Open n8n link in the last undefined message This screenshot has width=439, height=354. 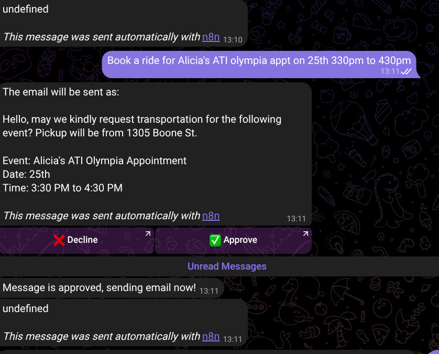pyautogui.click(x=211, y=336)
